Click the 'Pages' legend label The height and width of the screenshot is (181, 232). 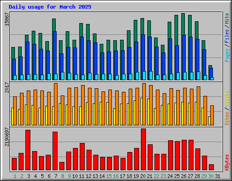[227, 55]
